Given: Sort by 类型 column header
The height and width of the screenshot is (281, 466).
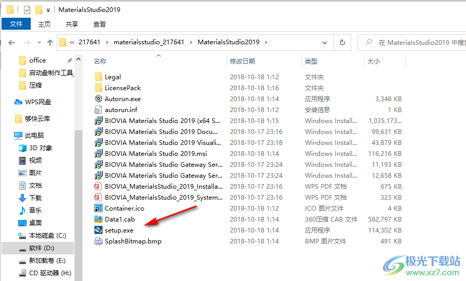Looking at the screenshot, I should [x=311, y=61].
